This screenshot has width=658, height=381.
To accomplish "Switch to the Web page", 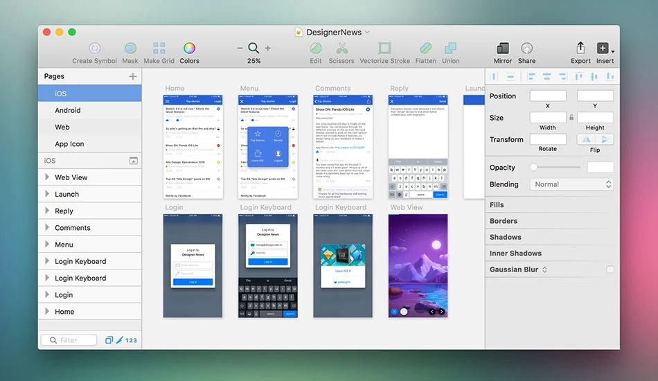I will [x=90, y=127].
